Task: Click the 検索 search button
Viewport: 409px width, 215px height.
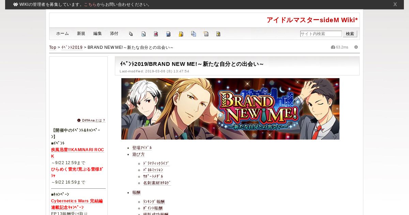Action: click(x=350, y=34)
